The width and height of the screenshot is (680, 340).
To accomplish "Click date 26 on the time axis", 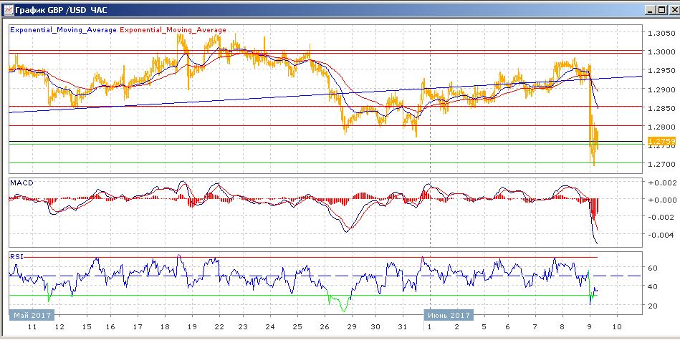I will pos(322,326).
